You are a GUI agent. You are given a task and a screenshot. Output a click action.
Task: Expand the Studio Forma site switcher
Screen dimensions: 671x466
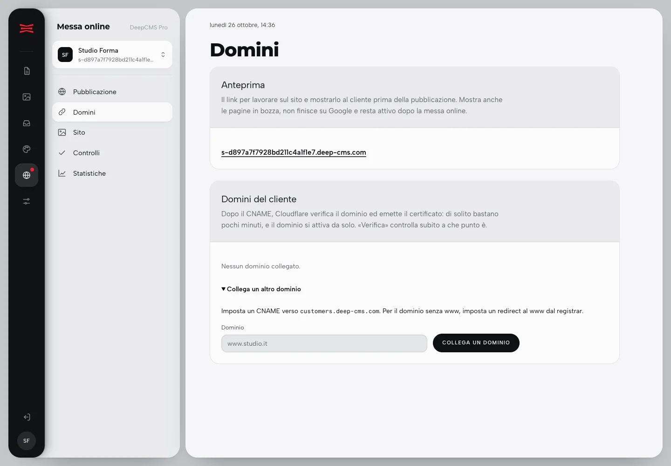pyautogui.click(x=112, y=55)
